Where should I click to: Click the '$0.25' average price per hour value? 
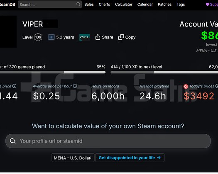pyautogui.click(x=47, y=96)
